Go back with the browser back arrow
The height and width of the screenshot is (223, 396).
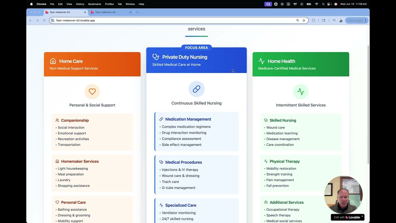tap(30, 20)
